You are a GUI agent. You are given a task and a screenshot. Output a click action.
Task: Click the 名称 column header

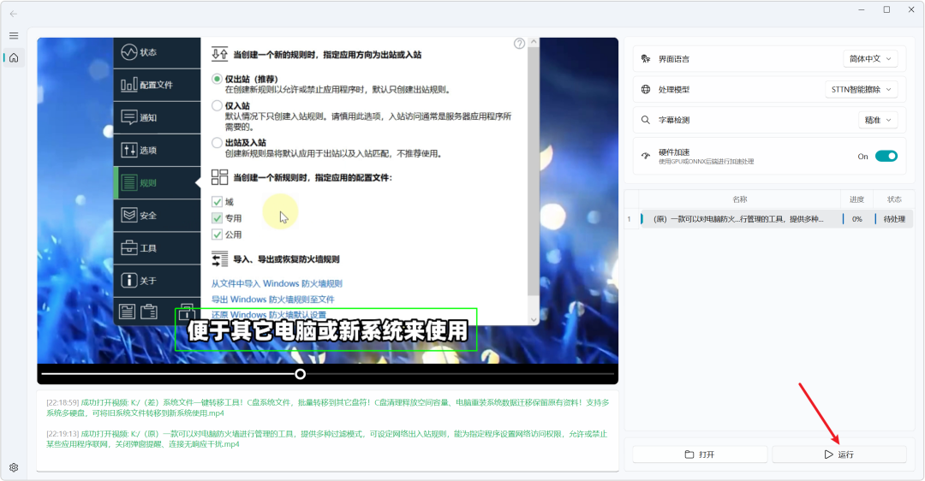click(740, 199)
